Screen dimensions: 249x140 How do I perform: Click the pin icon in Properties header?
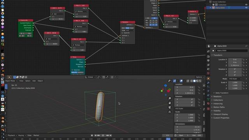[x=246, y=46]
